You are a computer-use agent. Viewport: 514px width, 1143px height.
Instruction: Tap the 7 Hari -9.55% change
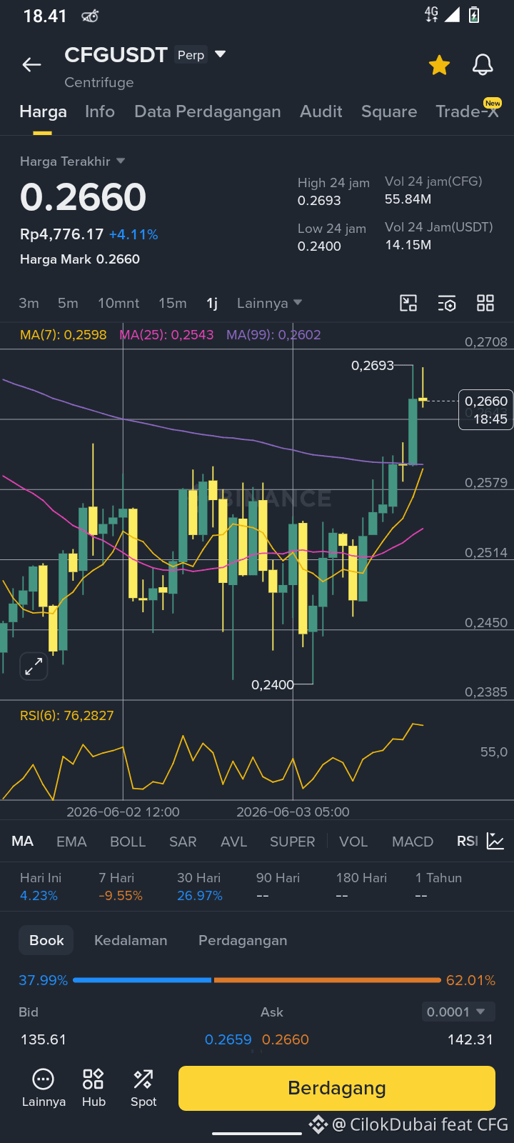click(x=121, y=887)
